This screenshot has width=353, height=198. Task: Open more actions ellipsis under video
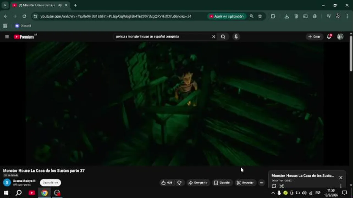tap(261, 183)
